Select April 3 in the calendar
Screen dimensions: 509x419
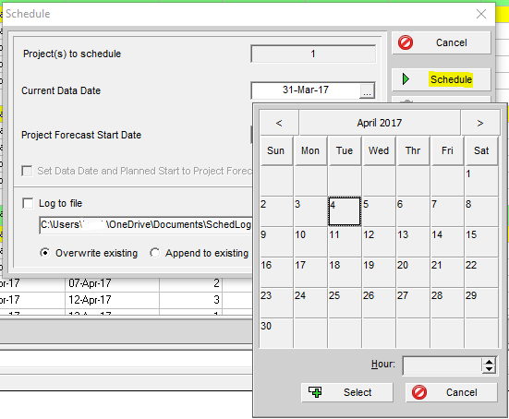click(310, 211)
